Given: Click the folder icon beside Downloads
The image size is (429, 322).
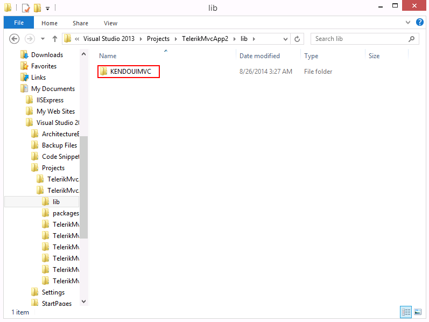Looking at the screenshot, I should point(24,55).
